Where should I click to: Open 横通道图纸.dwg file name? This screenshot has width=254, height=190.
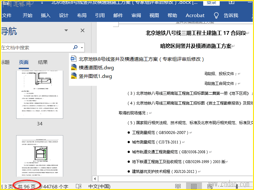pyautogui.click(x=96, y=67)
